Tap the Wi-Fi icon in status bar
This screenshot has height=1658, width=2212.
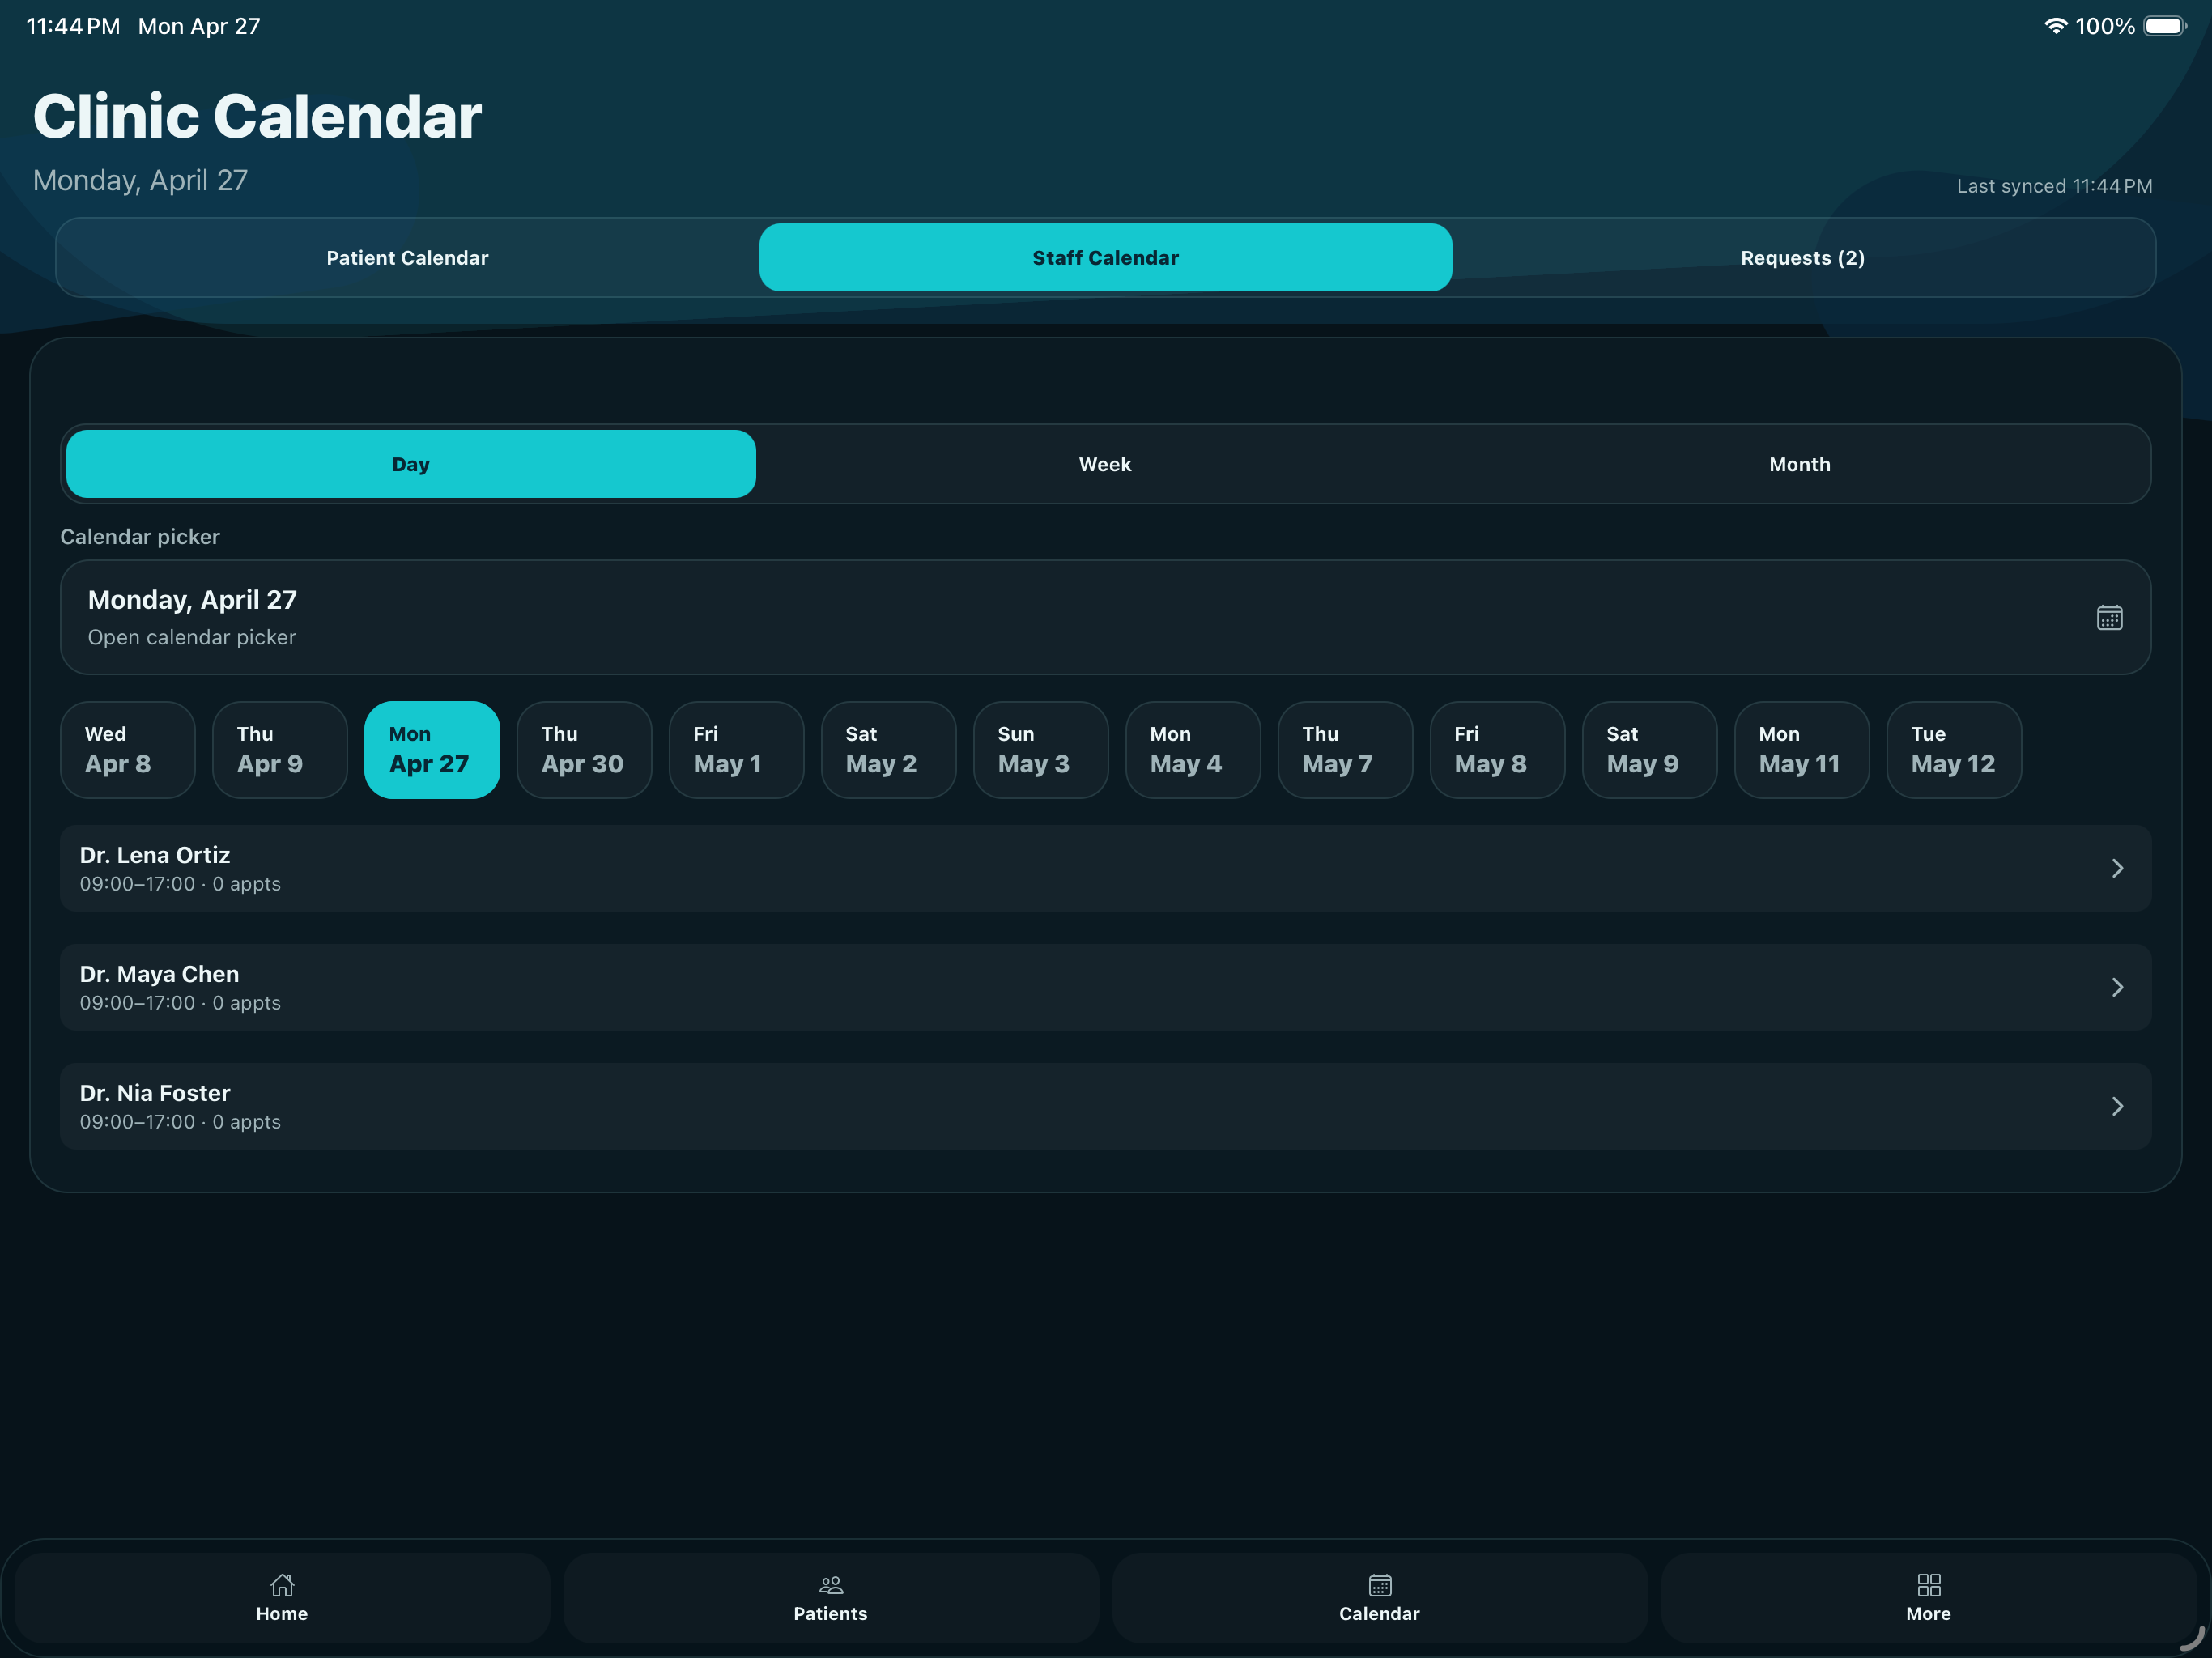(x=2056, y=26)
